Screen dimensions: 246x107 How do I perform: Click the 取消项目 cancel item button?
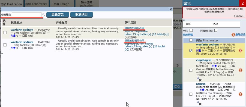82,15
